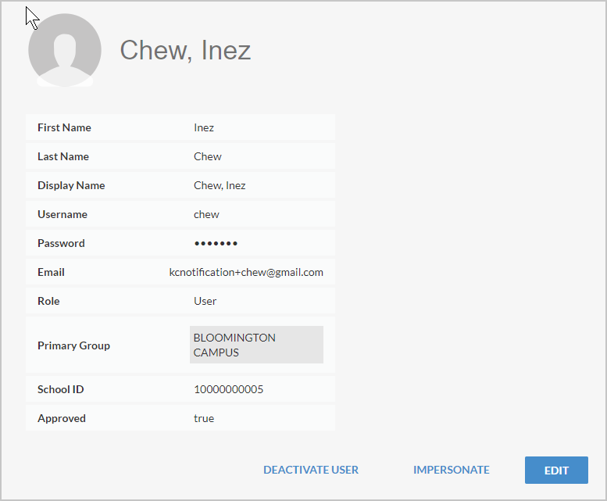Click the Primary Group row label
This screenshot has width=607, height=501.
[x=73, y=345]
